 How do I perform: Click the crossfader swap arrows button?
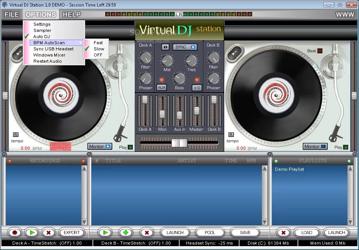165,47
